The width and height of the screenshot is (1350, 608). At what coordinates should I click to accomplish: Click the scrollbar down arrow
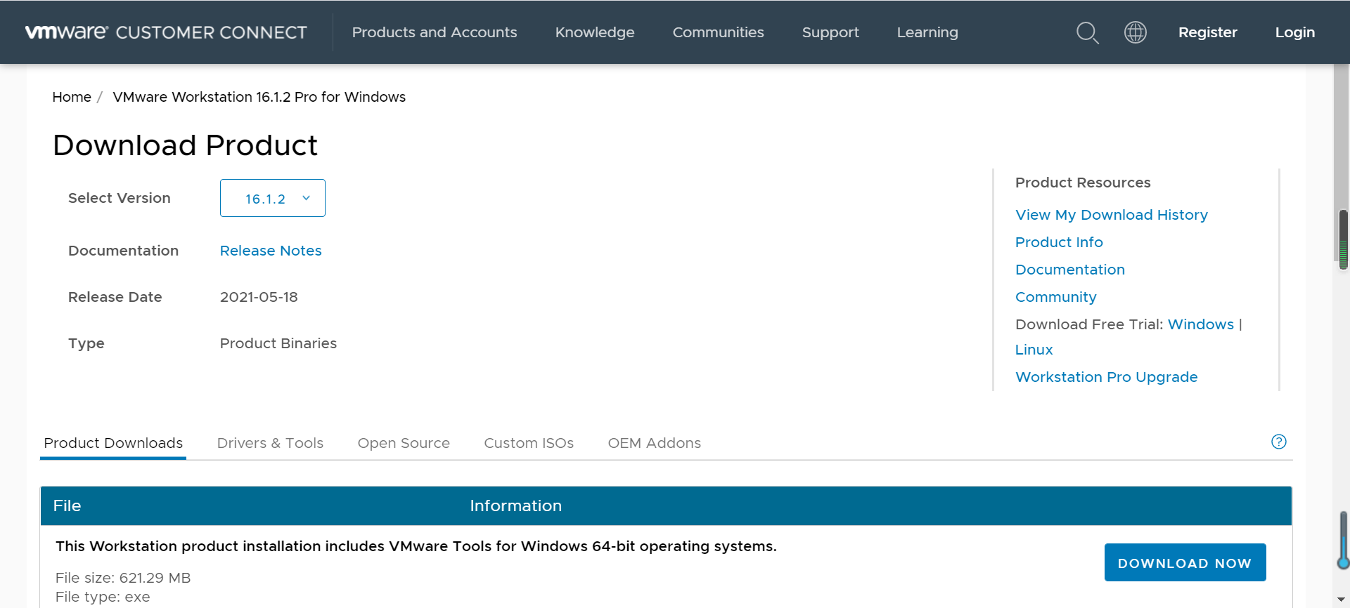[1342, 600]
